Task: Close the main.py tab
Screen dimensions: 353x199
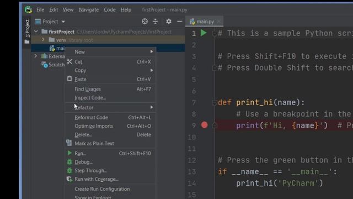Action: 219,22
